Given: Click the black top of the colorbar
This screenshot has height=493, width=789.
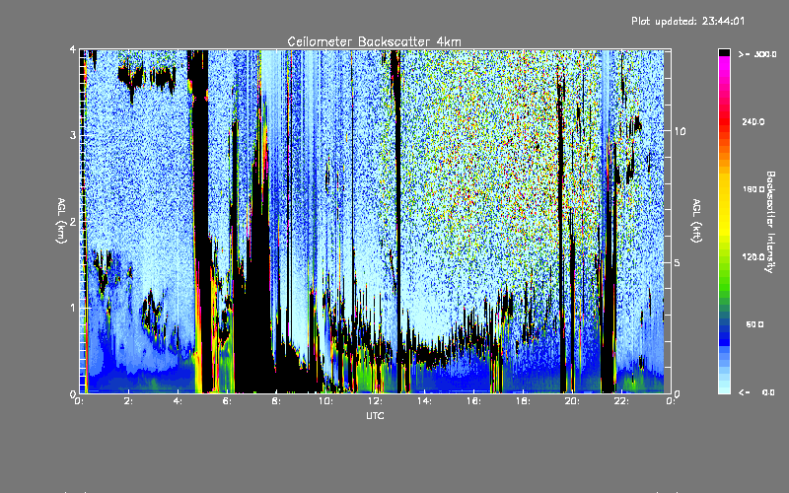Looking at the screenshot, I should tap(724, 52).
